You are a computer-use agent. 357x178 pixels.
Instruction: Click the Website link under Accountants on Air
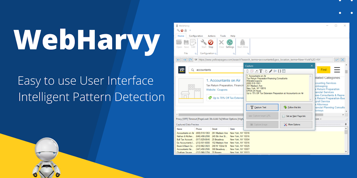211,90
